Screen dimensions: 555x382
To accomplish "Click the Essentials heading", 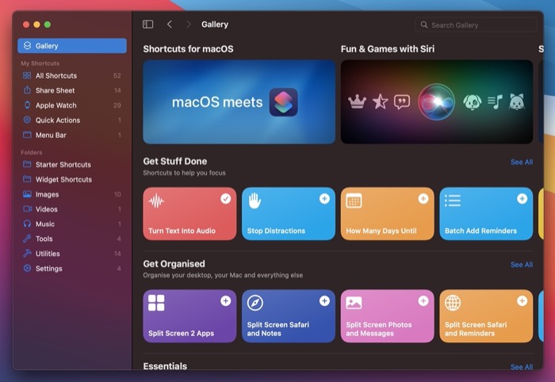I will pos(165,366).
